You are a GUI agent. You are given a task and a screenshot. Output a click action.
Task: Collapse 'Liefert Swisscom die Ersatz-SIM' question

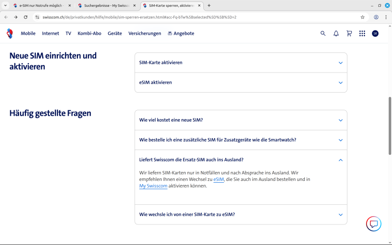click(x=241, y=160)
